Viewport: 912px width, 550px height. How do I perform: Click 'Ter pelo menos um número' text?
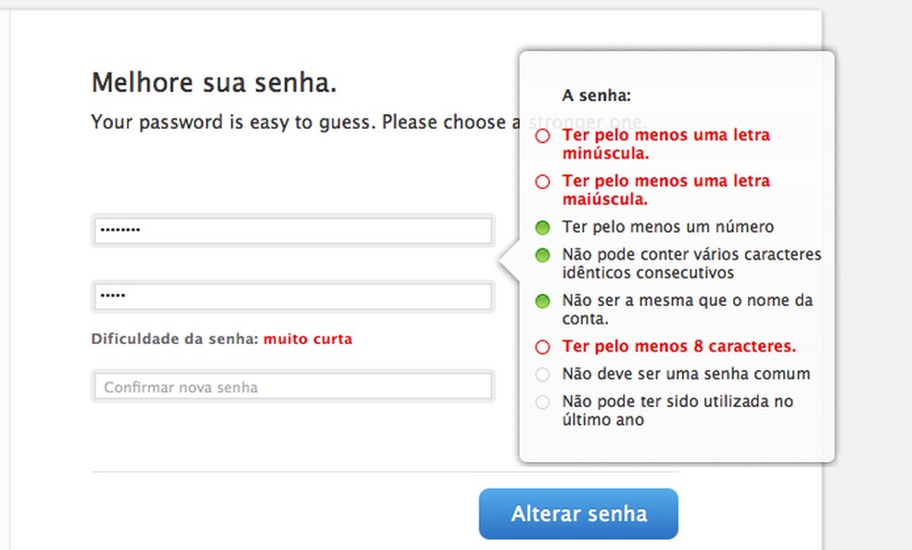tap(667, 227)
